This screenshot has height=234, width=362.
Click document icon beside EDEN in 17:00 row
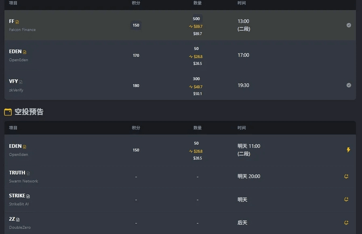(25, 52)
